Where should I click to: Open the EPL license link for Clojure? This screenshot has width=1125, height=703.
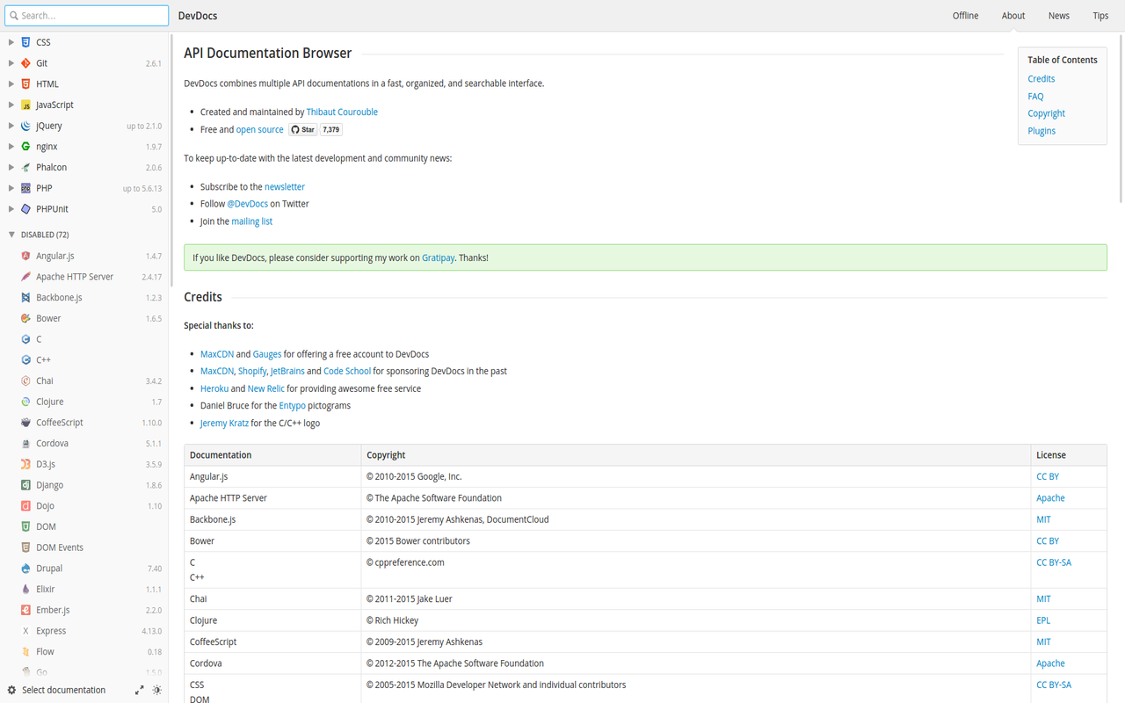coord(1043,620)
